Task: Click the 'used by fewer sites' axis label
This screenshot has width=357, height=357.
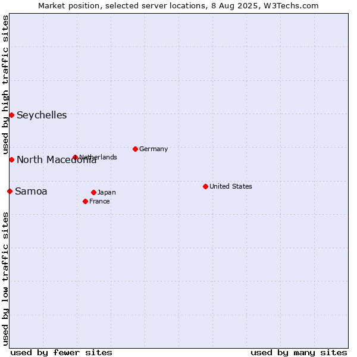Action: pyautogui.click(x=61, y=353)
